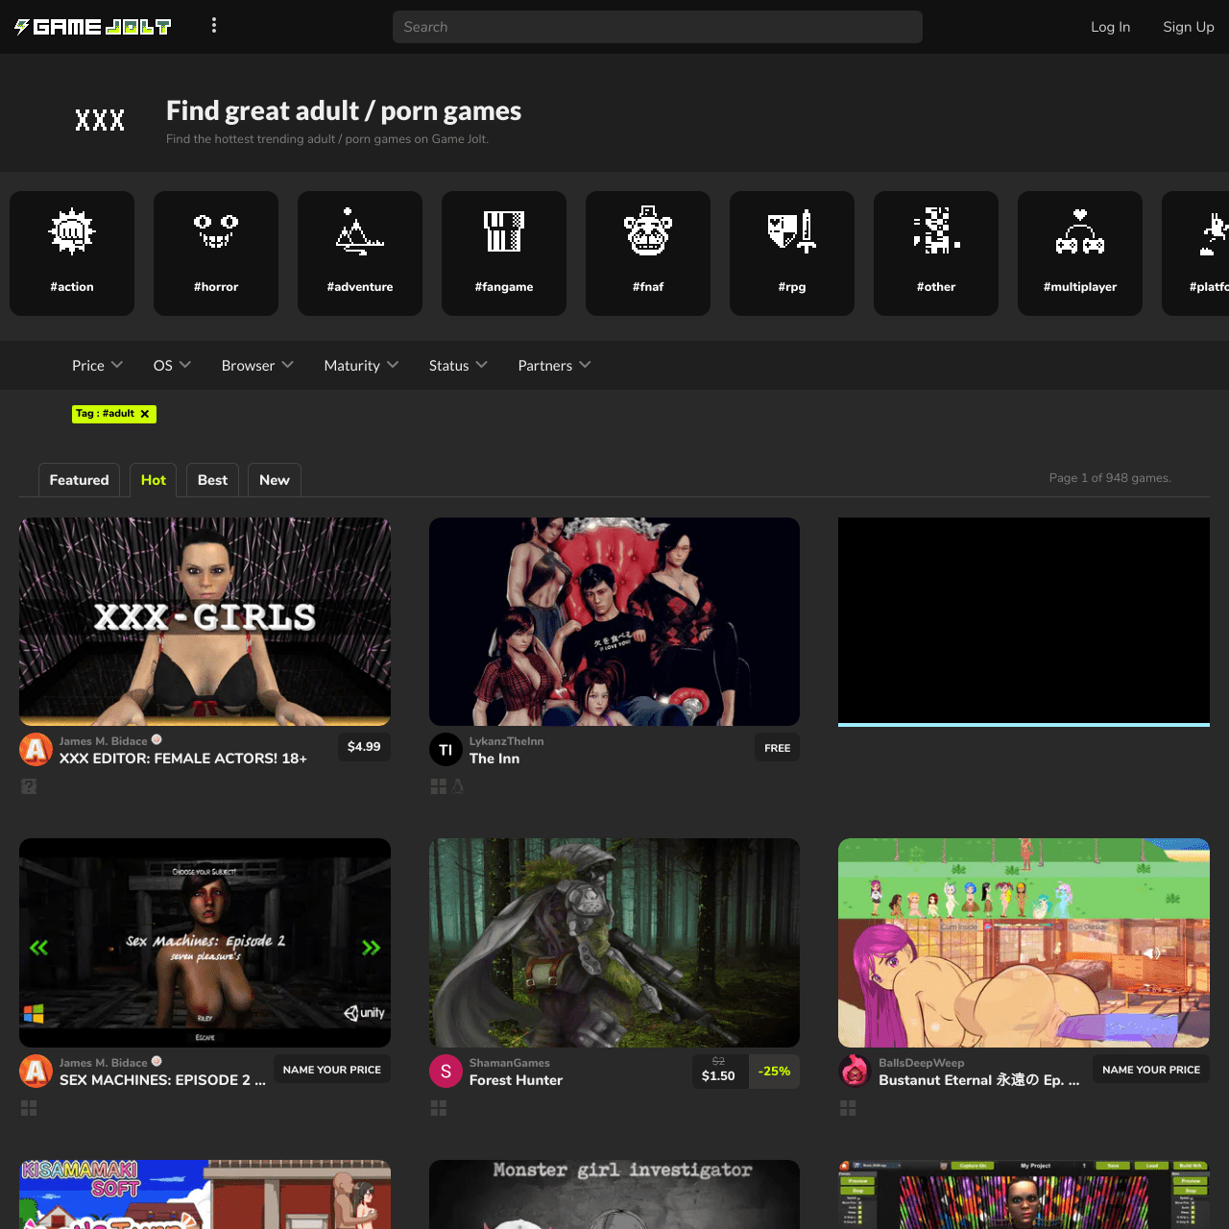Click the avatar beside SEX MACHINES title
The width and height of the screenshot is (1229, 1229).
point(36,1072)
